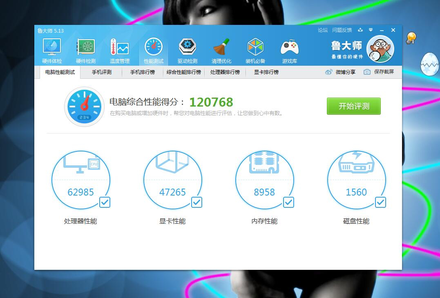
Task: Open the 硬件体检 hardware checkup tool
Action: pos(52,49)
